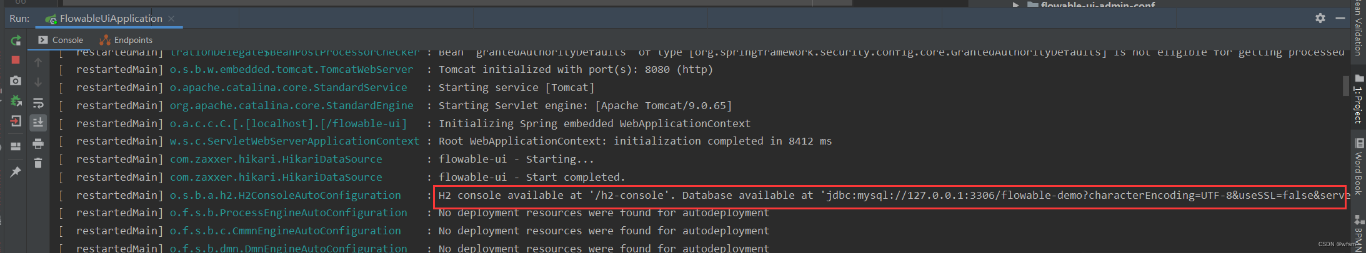Click o.apache.catalina.core.StandardService logger name
1366x253 pixels.
pos(289,87)
